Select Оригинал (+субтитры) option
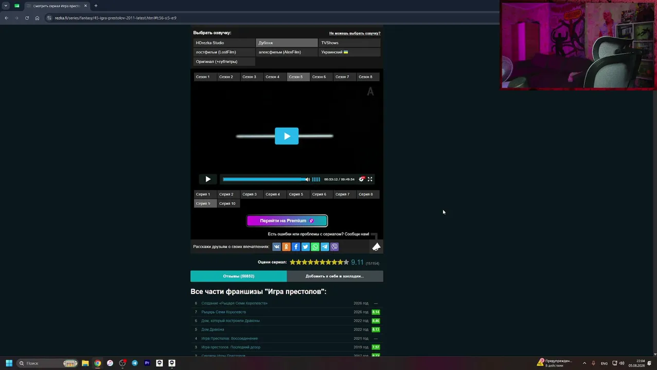 224,62
